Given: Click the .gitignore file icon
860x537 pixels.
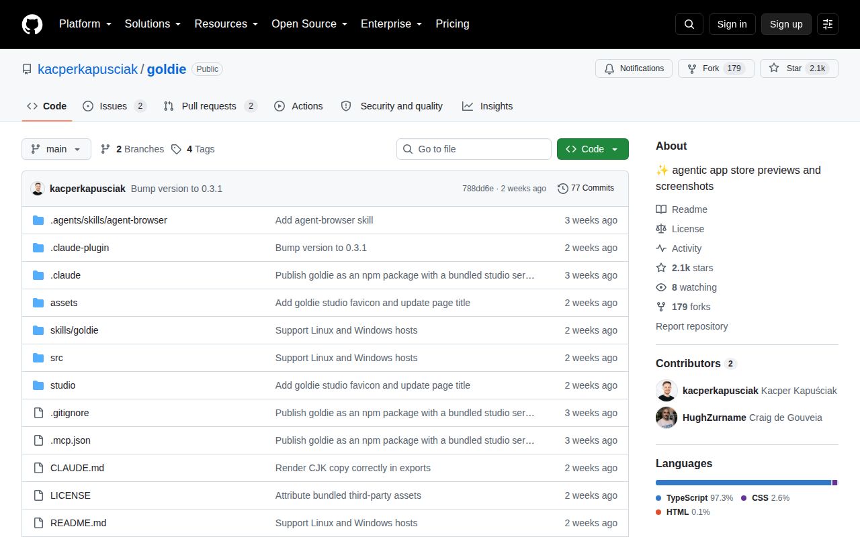Looking at the screenshot, I should pos(38,413).
